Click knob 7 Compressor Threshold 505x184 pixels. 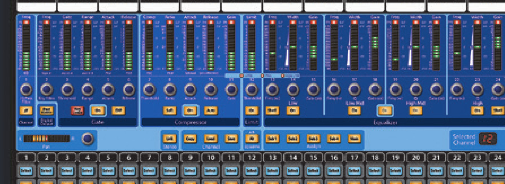[x=149, y=90]
